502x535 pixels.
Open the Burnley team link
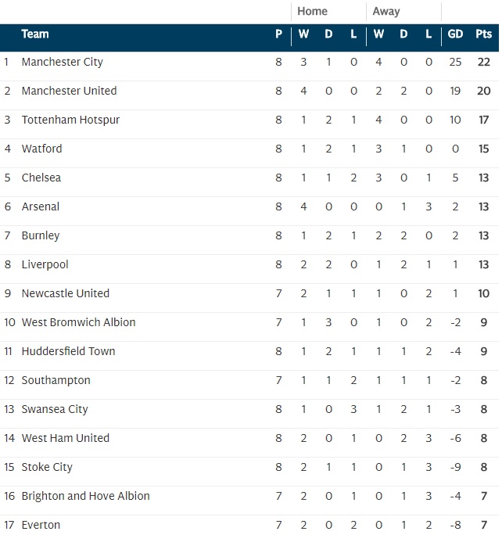(40, 235)
